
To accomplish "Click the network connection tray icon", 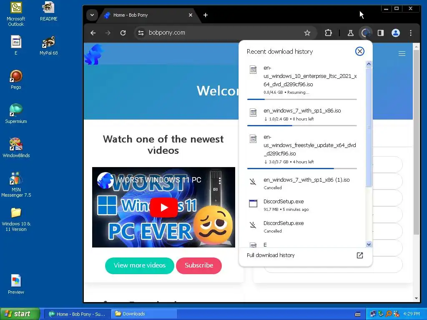I will (373, 314).
